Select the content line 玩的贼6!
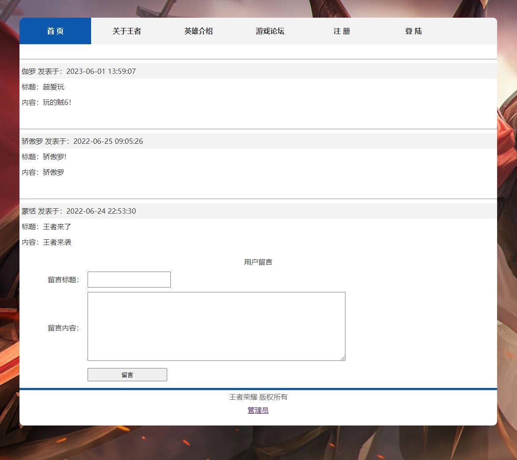 46,103
